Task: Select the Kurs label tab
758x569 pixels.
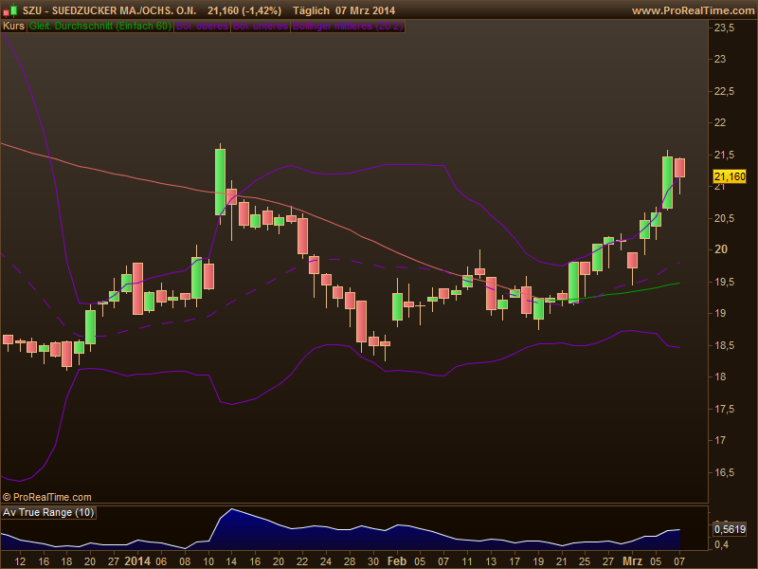Action: pos(13,27)
